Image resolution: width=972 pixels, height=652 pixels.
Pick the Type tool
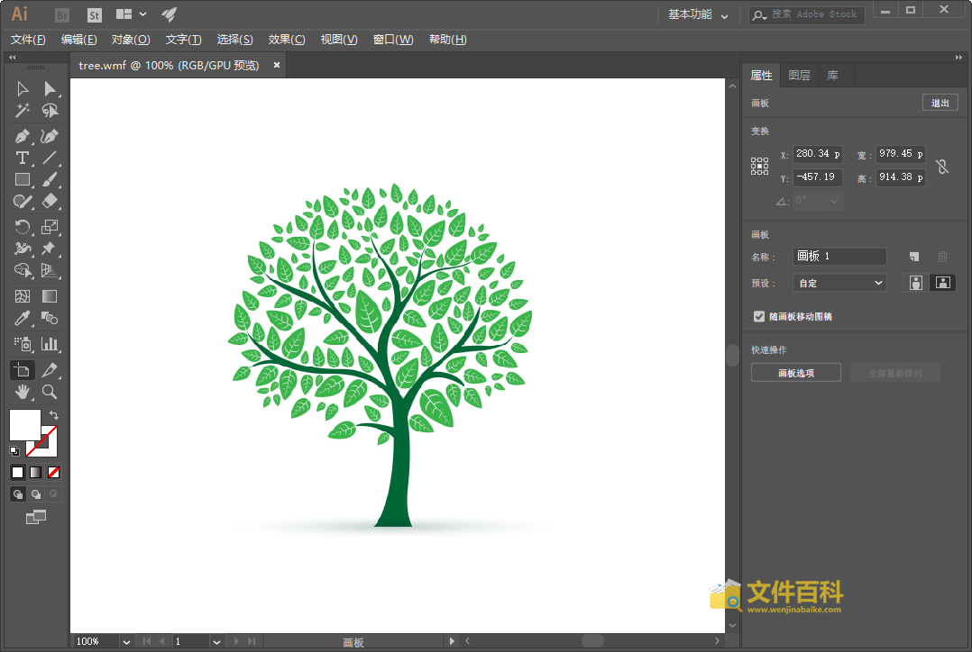click(23, 158)
